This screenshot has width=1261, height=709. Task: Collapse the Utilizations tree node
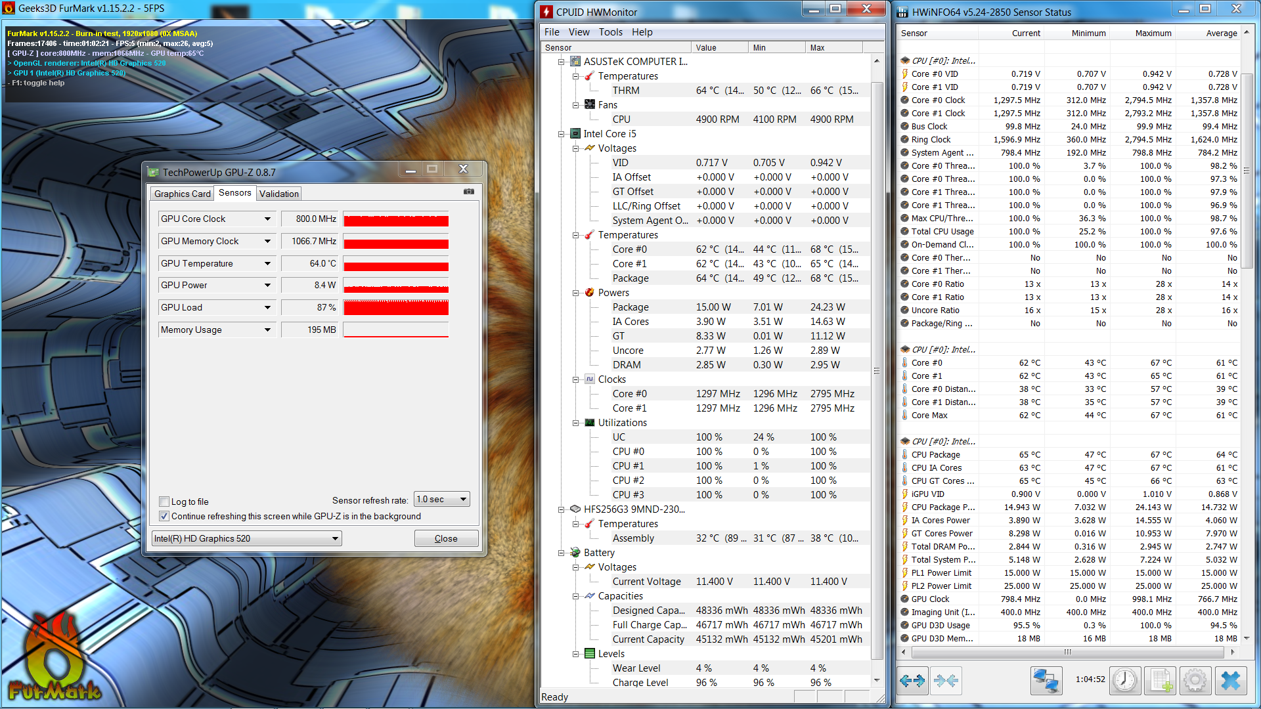pyautogui.click(x=575, y=423)
